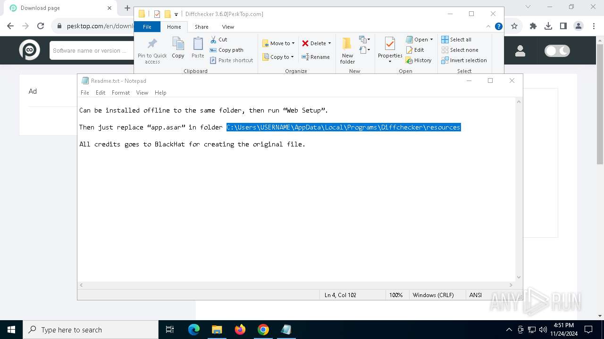Open Customize Quick Access Toolbar dropdown
The image size is (604, 339).
(176, 14)
